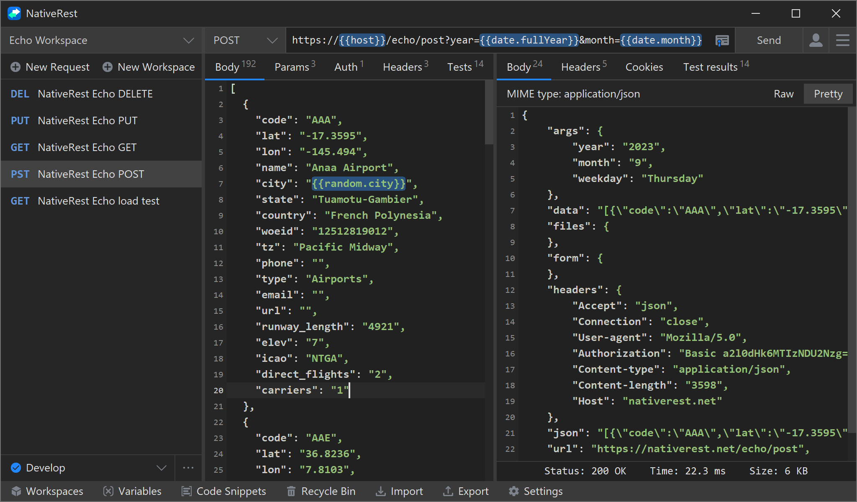Send the request
The width and height of the screenshot is (857, 502).
pos(769,40)
